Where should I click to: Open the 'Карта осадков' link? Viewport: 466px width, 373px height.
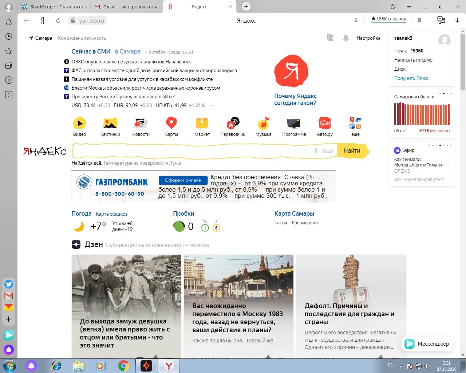(112, 214)
